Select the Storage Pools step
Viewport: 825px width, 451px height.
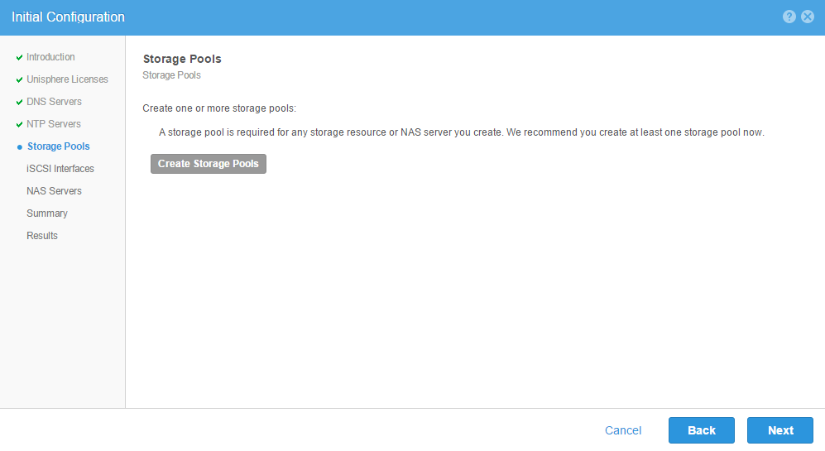pos(59,146)
